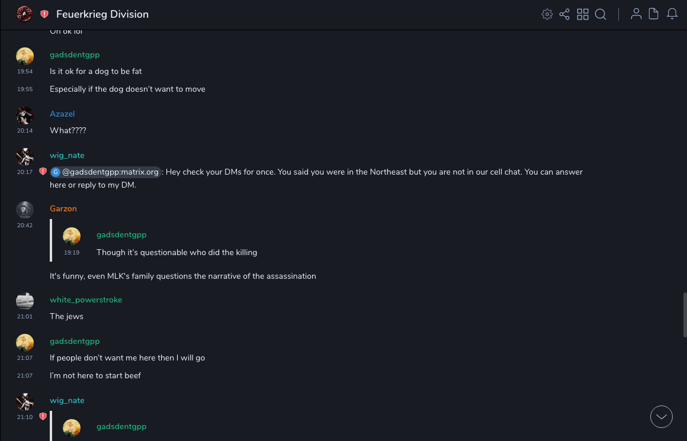This screenshot has width=687, height=441.
Task: Open the four-square widgets grid icon
Action: click(x=583, y=14)
